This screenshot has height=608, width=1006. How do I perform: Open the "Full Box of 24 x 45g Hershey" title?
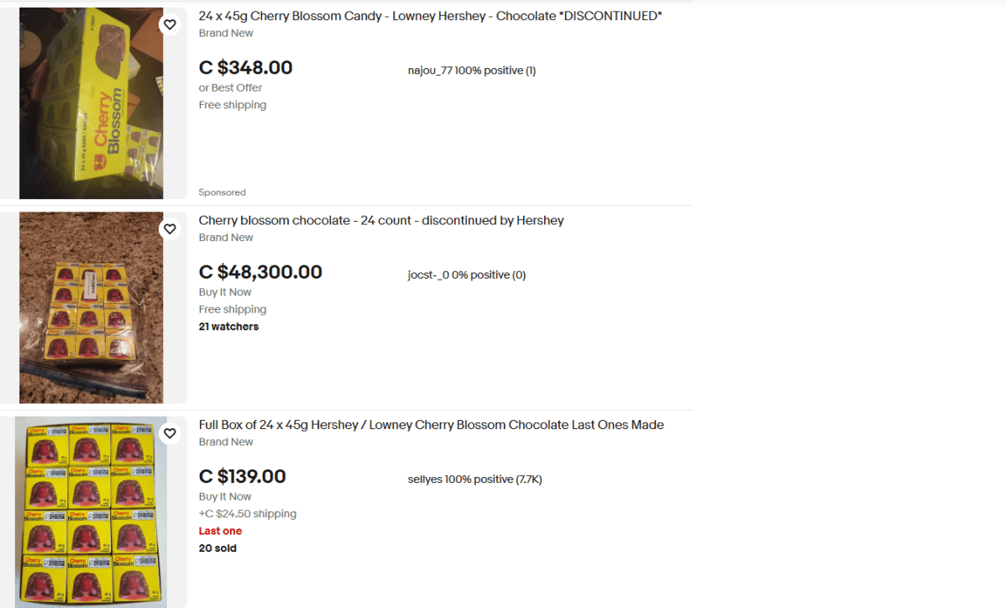point(431,425)
